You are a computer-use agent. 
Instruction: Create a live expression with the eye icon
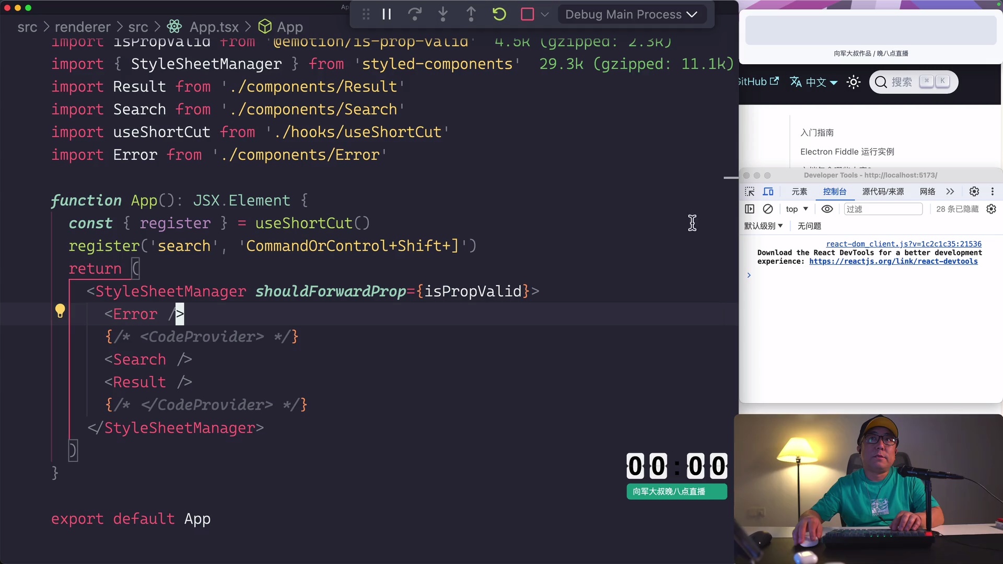pos(827,209)
